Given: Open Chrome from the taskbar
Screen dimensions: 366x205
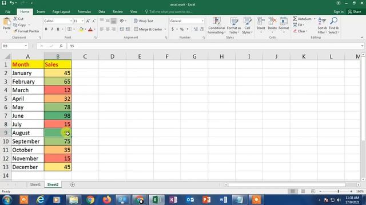Looking at the screenshot, I should pyautogui.click(x=90, y=200).
